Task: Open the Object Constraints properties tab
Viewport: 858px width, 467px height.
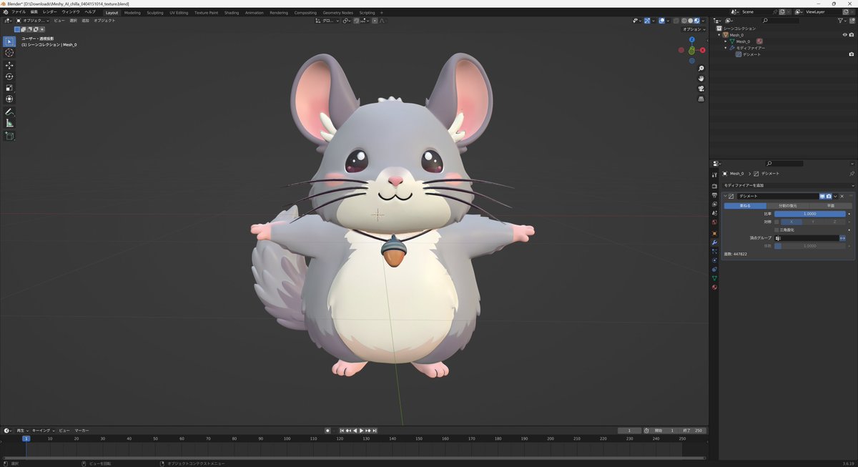Action: tap(714, 269)
